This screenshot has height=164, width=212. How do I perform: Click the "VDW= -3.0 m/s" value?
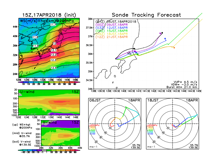184,85
